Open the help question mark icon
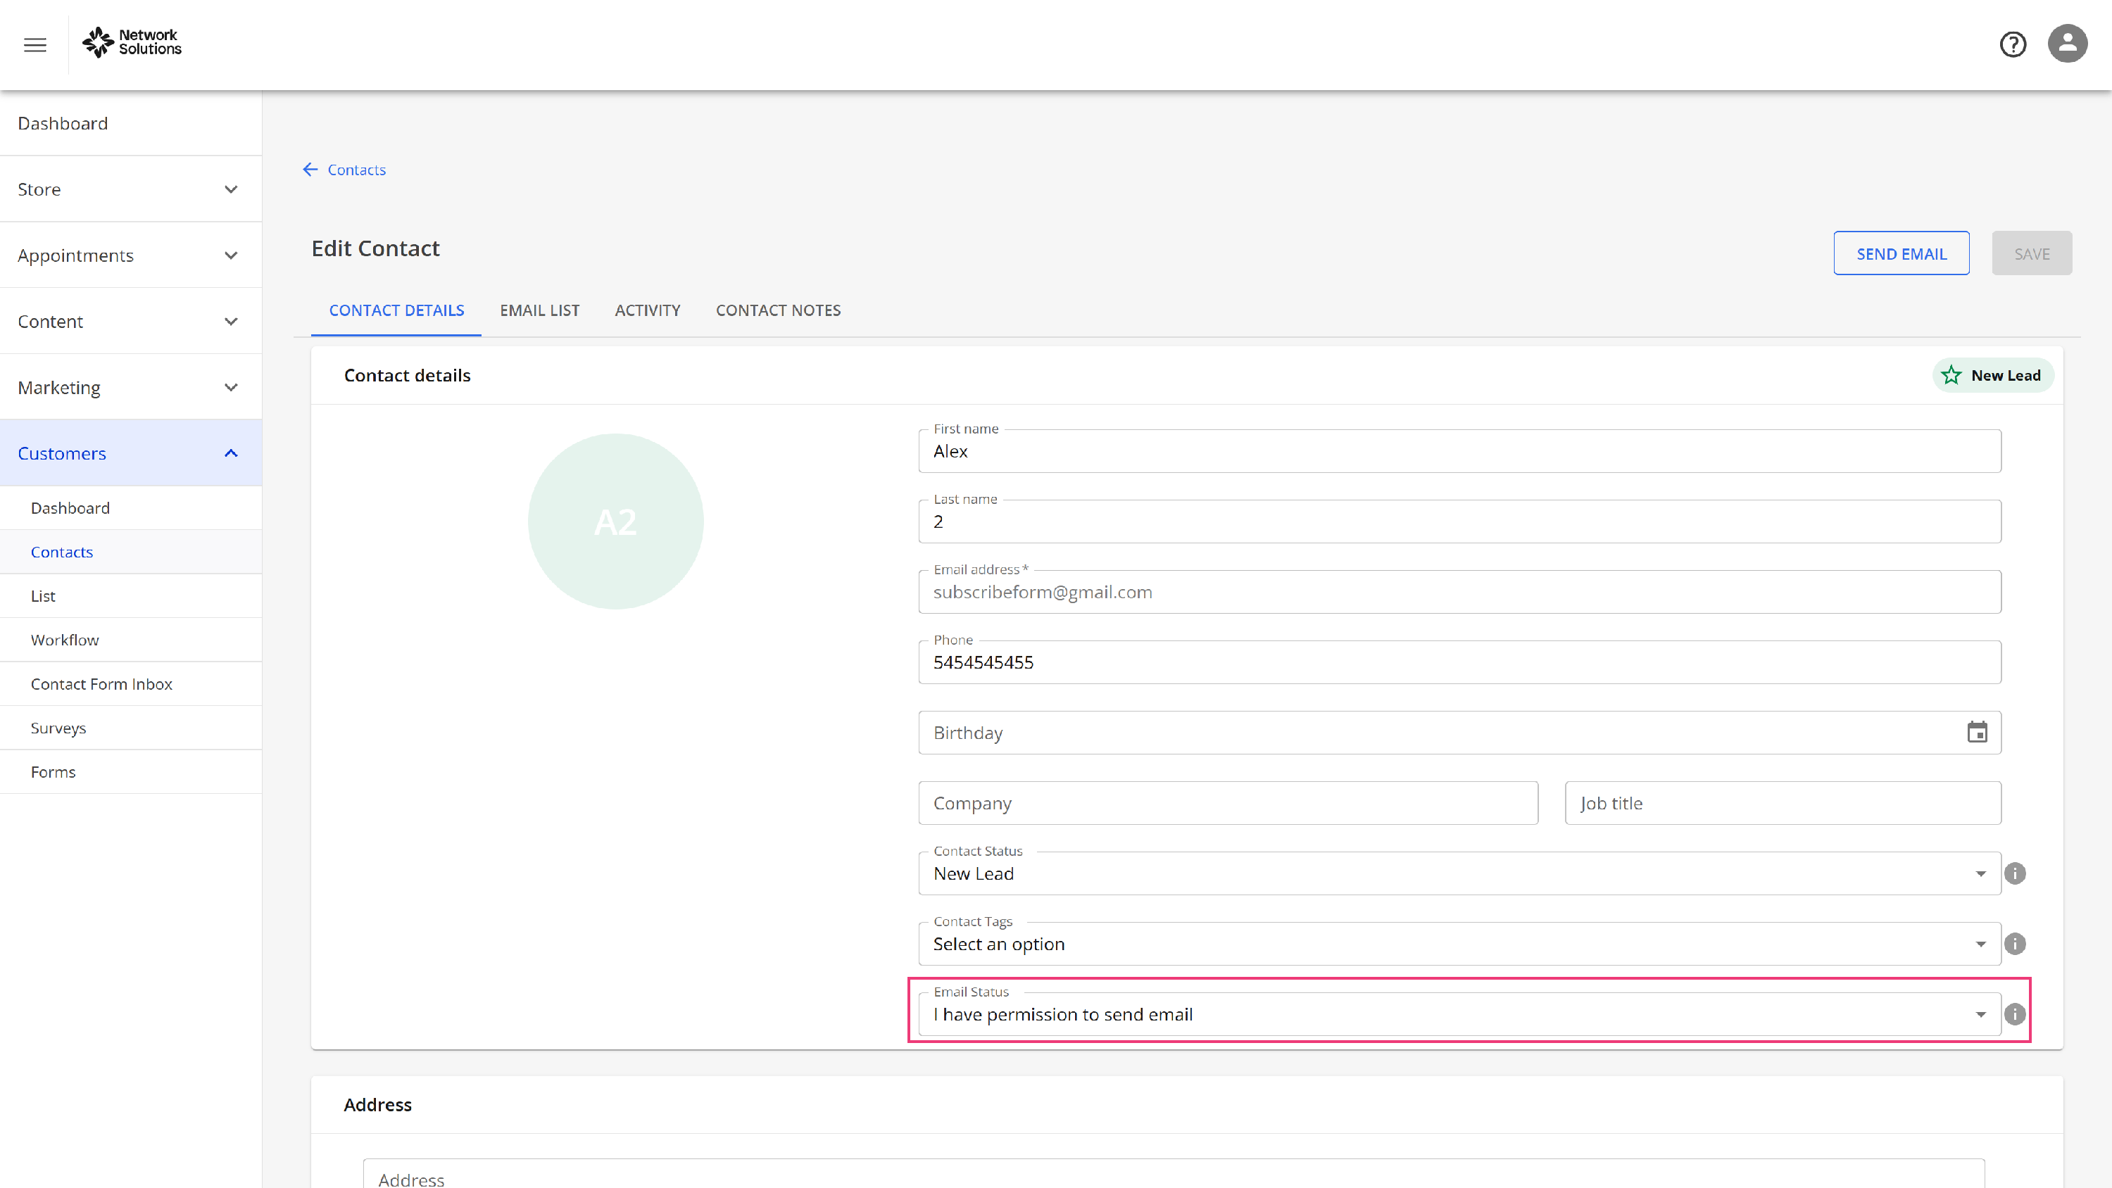 (2013, 44)
